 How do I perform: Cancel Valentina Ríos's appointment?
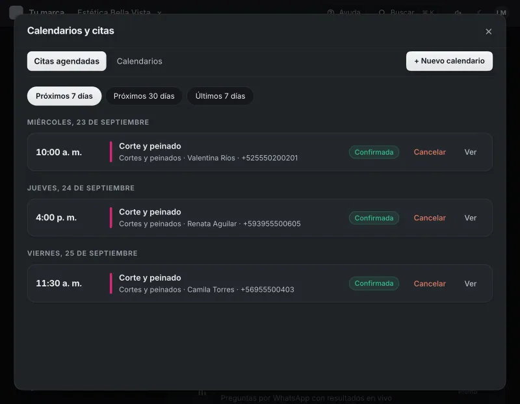pos(430,152)
